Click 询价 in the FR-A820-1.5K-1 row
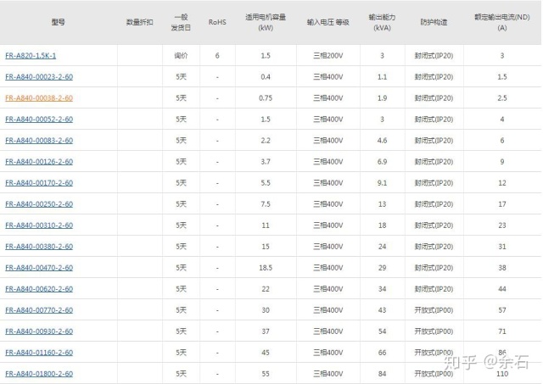543x384 pixels. (181, 56)
